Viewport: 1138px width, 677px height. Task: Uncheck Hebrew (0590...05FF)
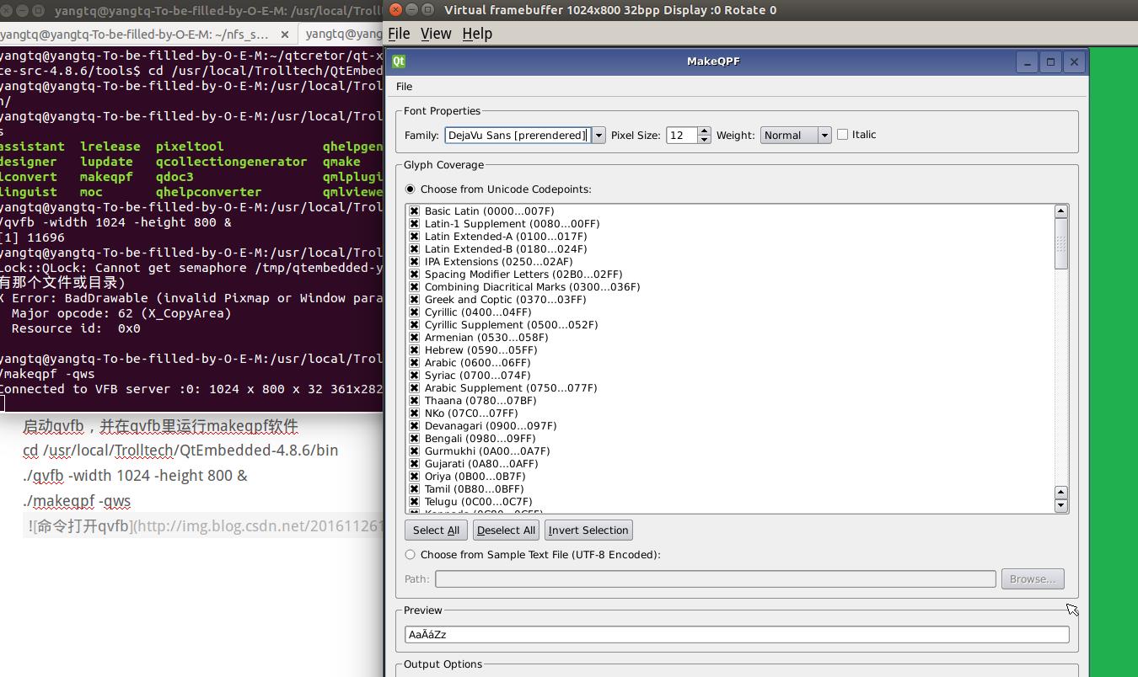(414, 350)
